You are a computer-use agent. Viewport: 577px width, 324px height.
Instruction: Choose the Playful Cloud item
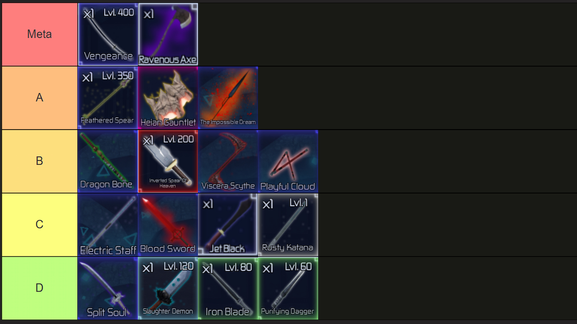288,161
